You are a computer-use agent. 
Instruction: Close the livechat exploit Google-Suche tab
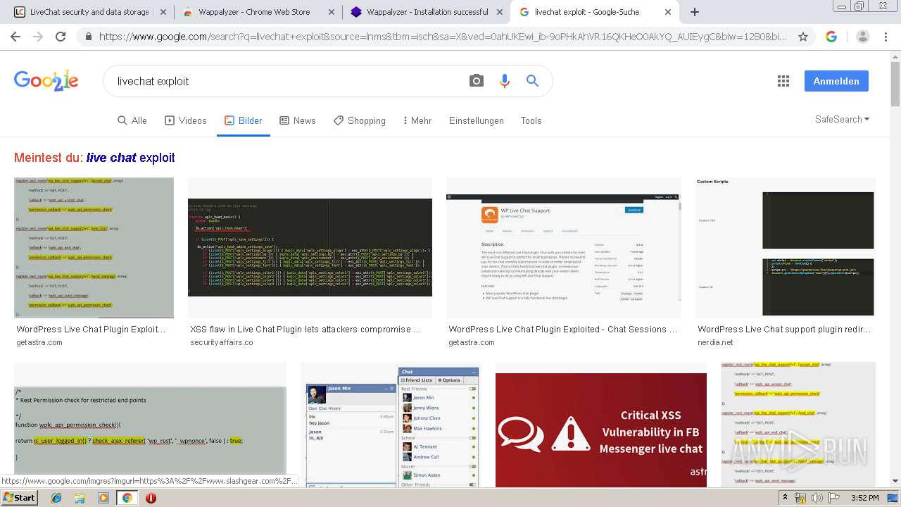click(668, 12)
